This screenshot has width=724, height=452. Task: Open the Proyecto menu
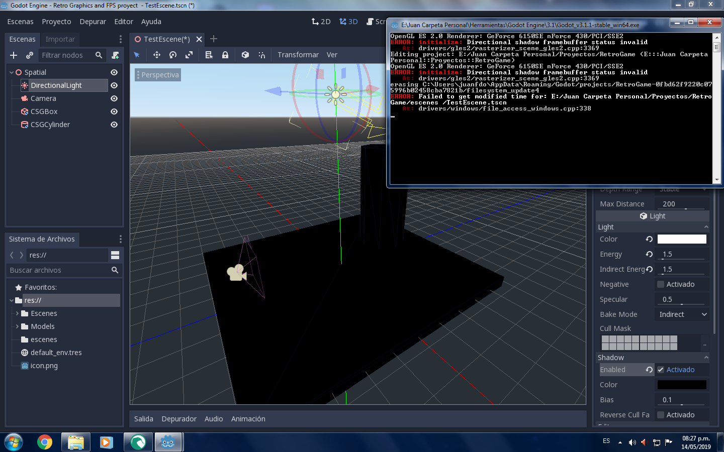[x=56, y=22]
